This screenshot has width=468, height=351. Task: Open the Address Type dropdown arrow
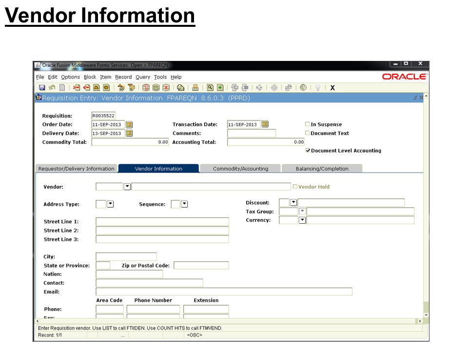pos(111,204)
